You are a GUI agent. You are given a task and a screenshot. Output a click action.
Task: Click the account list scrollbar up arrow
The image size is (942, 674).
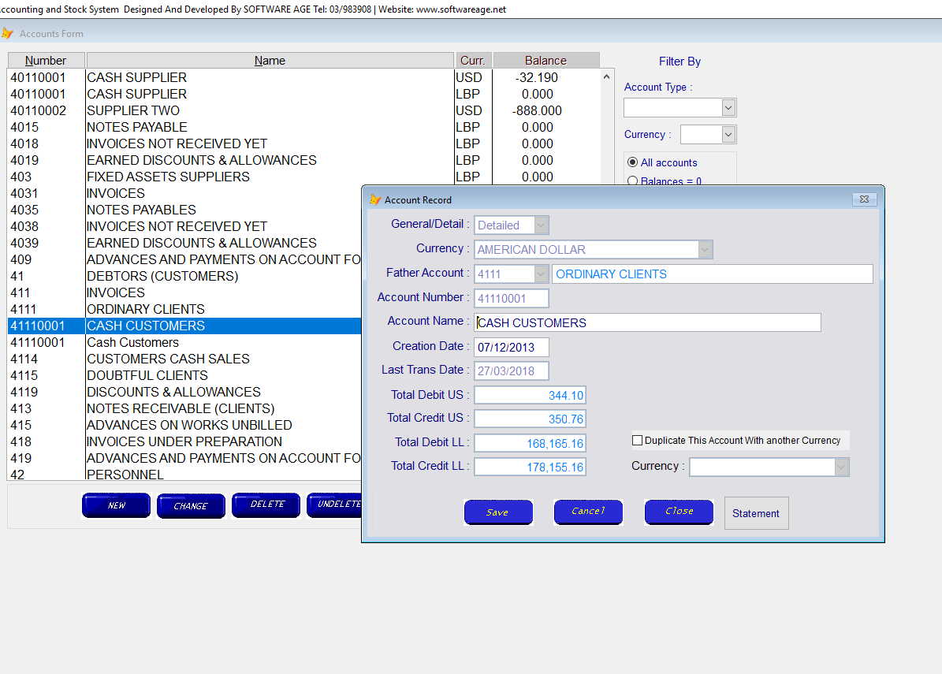[607, 76]
